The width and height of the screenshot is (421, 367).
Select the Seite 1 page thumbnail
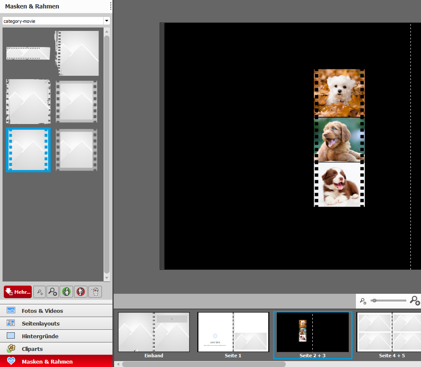(x=233, y=332)
